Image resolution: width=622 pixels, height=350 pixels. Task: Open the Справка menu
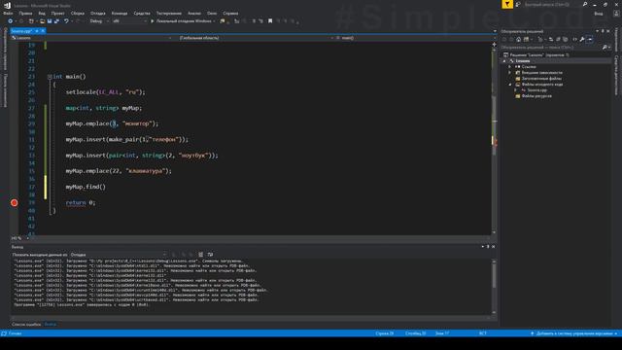pyautogui.click(x=230, y=13)
